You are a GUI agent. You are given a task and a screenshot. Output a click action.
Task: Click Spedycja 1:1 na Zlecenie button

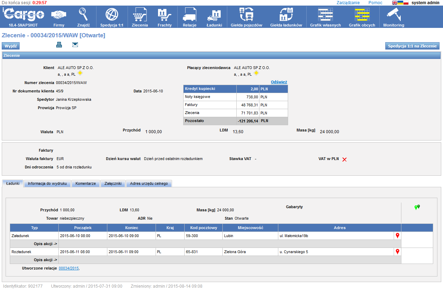tap(412, 46)
